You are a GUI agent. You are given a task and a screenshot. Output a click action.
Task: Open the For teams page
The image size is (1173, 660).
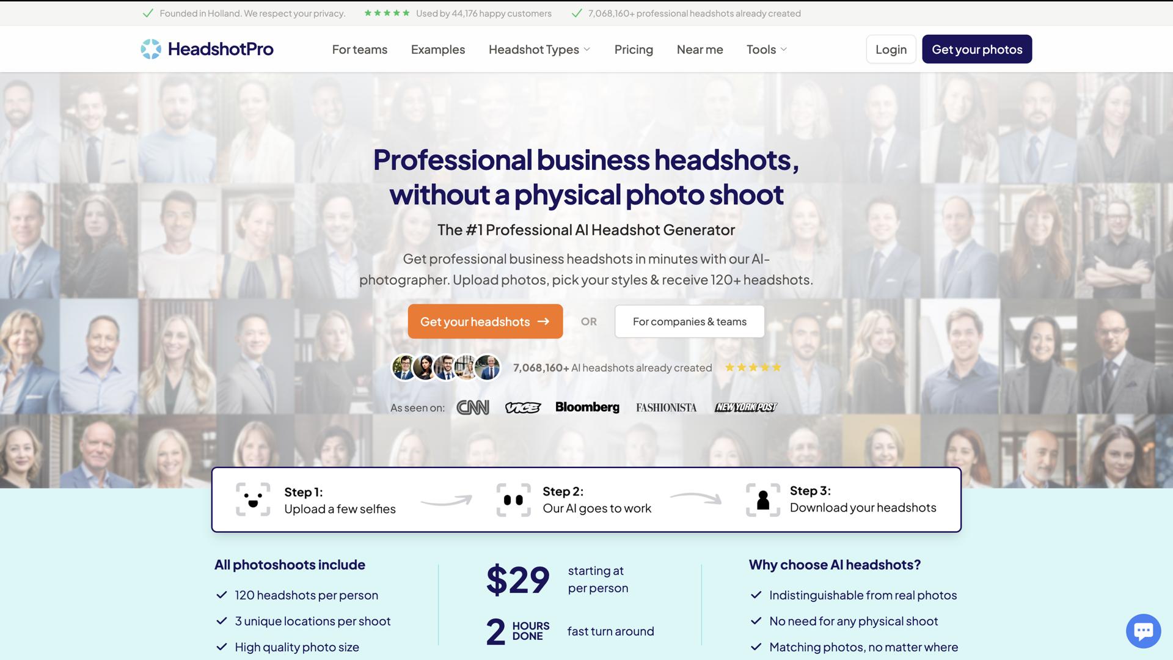tap(359, 49)
